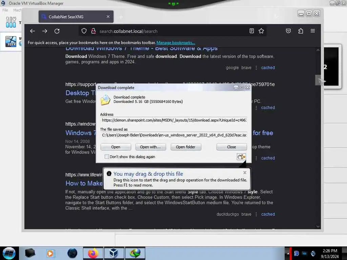The width and height of the screenshot is (347, 260).
Task: Switch to VirtualBox on the taskbar
Action: 114,253
